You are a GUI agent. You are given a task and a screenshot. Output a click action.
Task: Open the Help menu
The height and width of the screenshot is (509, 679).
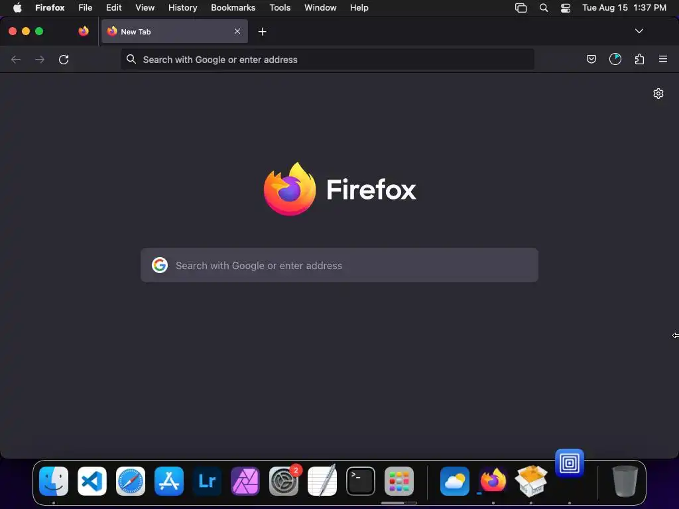pos(359,7)
